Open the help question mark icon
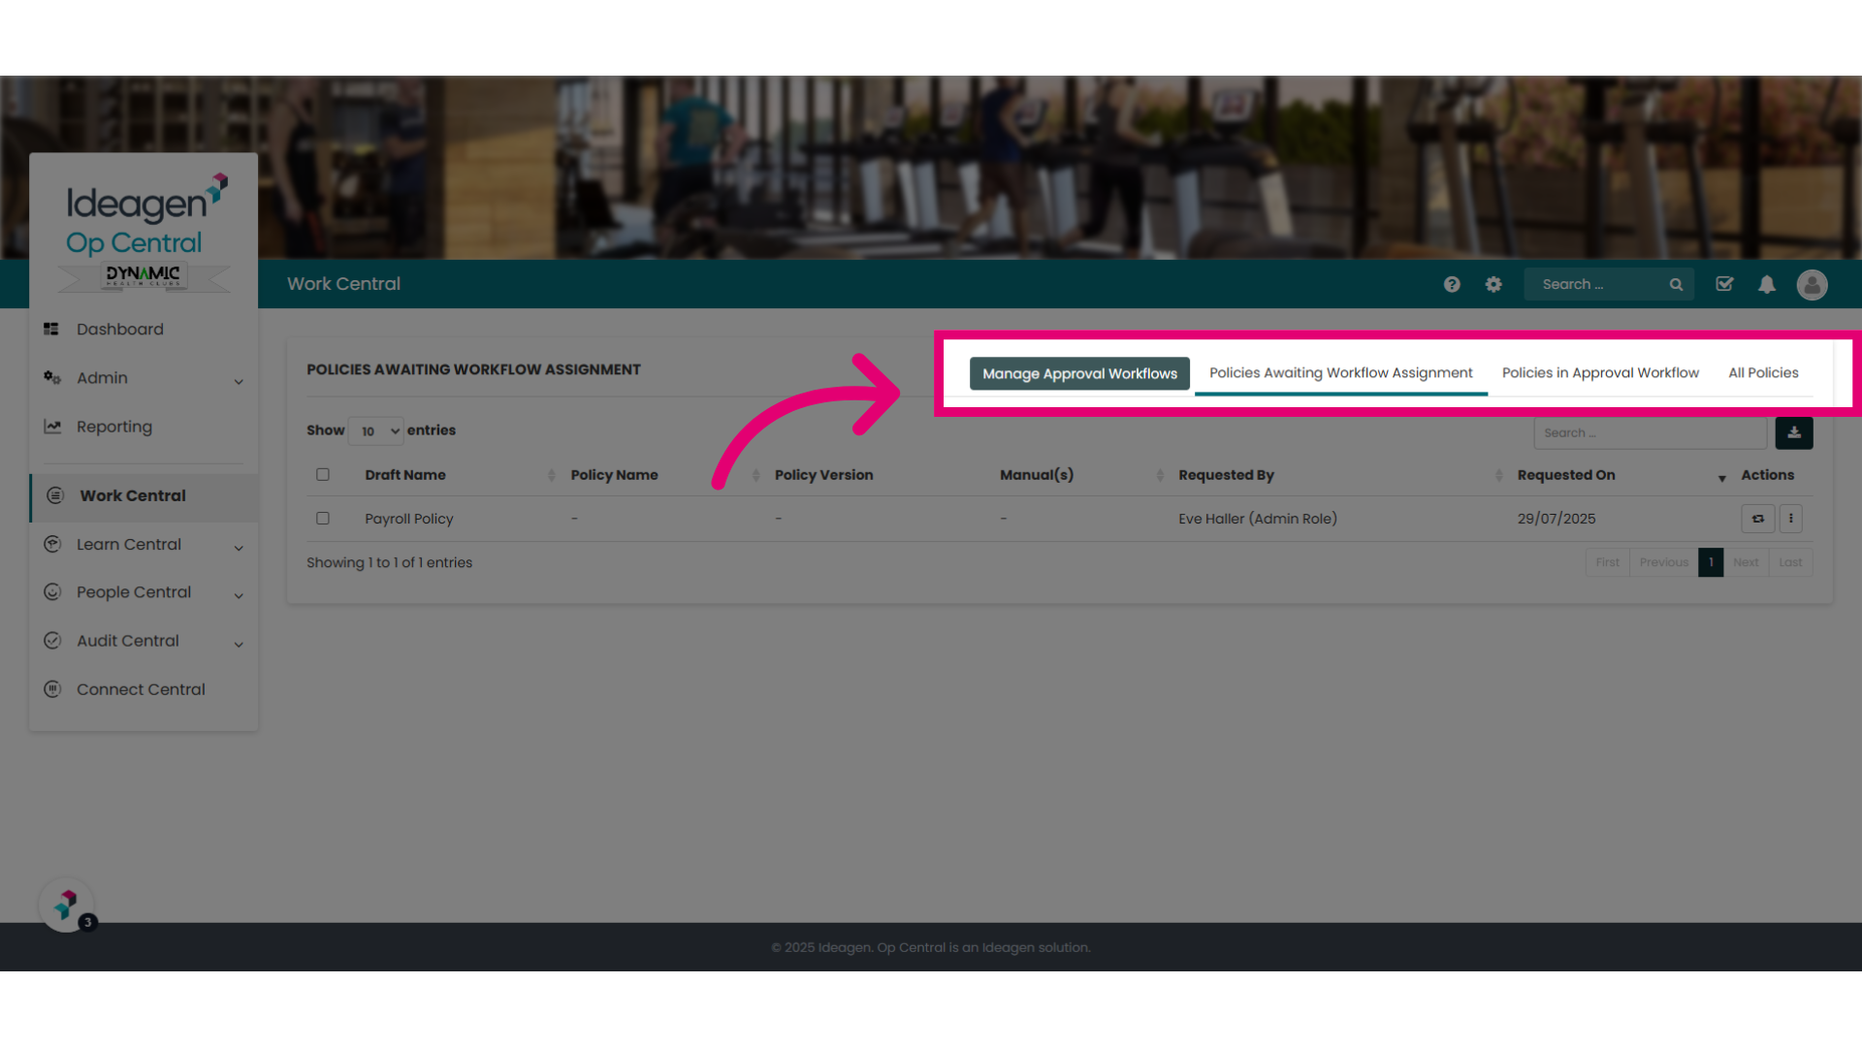1862x1047 pixels. 1452,284
